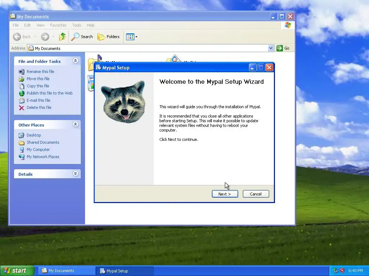Close the Mypal Setup window
Viewport: 369px width, 276px height.
269,68
